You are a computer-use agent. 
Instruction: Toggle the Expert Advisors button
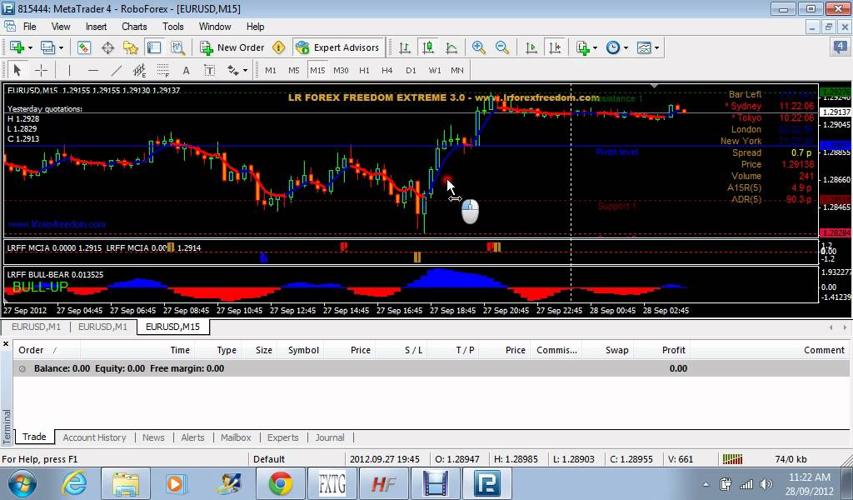(x=337, y=47)
